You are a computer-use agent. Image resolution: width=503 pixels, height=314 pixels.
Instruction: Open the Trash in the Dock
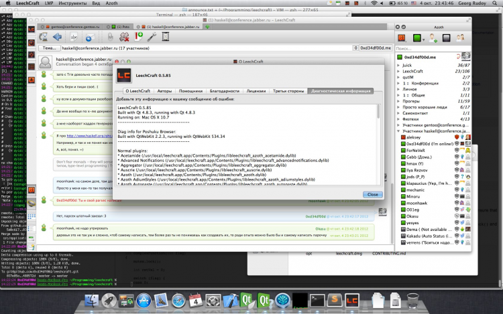(412, 301)
